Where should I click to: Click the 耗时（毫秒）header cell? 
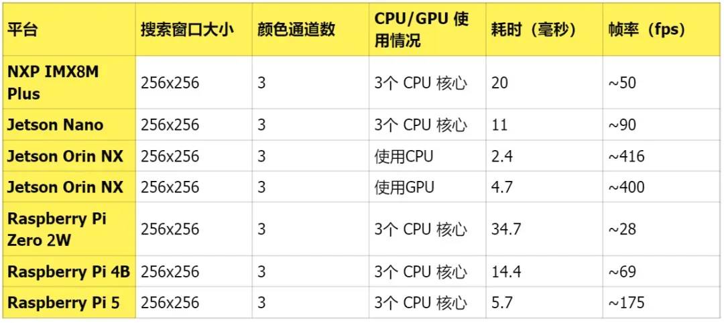tap(544, 30)
